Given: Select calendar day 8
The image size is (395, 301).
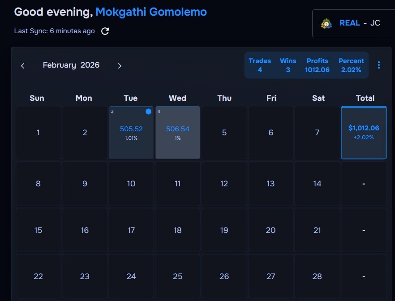Looking at the screenshot, I should coord(39,184).
